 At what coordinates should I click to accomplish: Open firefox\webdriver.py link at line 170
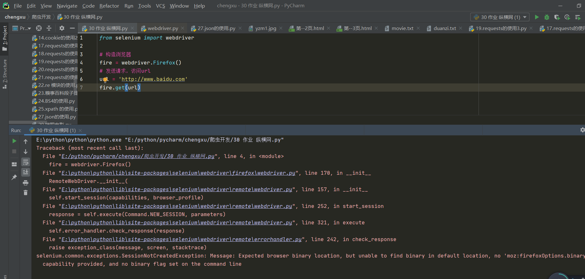[x=178, y=173]
